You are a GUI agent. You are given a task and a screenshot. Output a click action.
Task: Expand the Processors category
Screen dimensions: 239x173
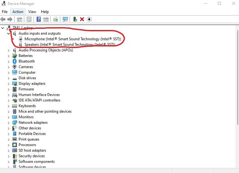9,145
